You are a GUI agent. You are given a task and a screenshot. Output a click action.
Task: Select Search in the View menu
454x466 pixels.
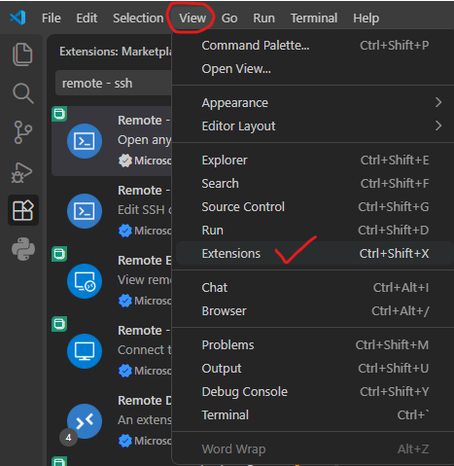pos(314,184)
